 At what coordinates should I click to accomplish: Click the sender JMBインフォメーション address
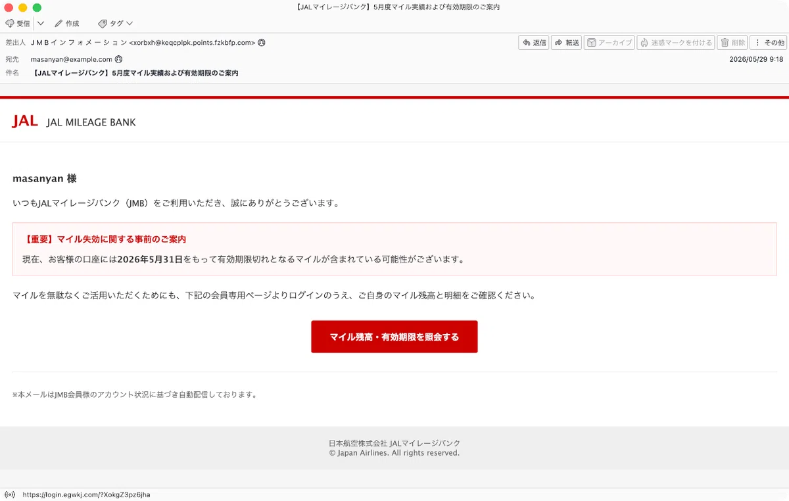click(x=143, y=43)
